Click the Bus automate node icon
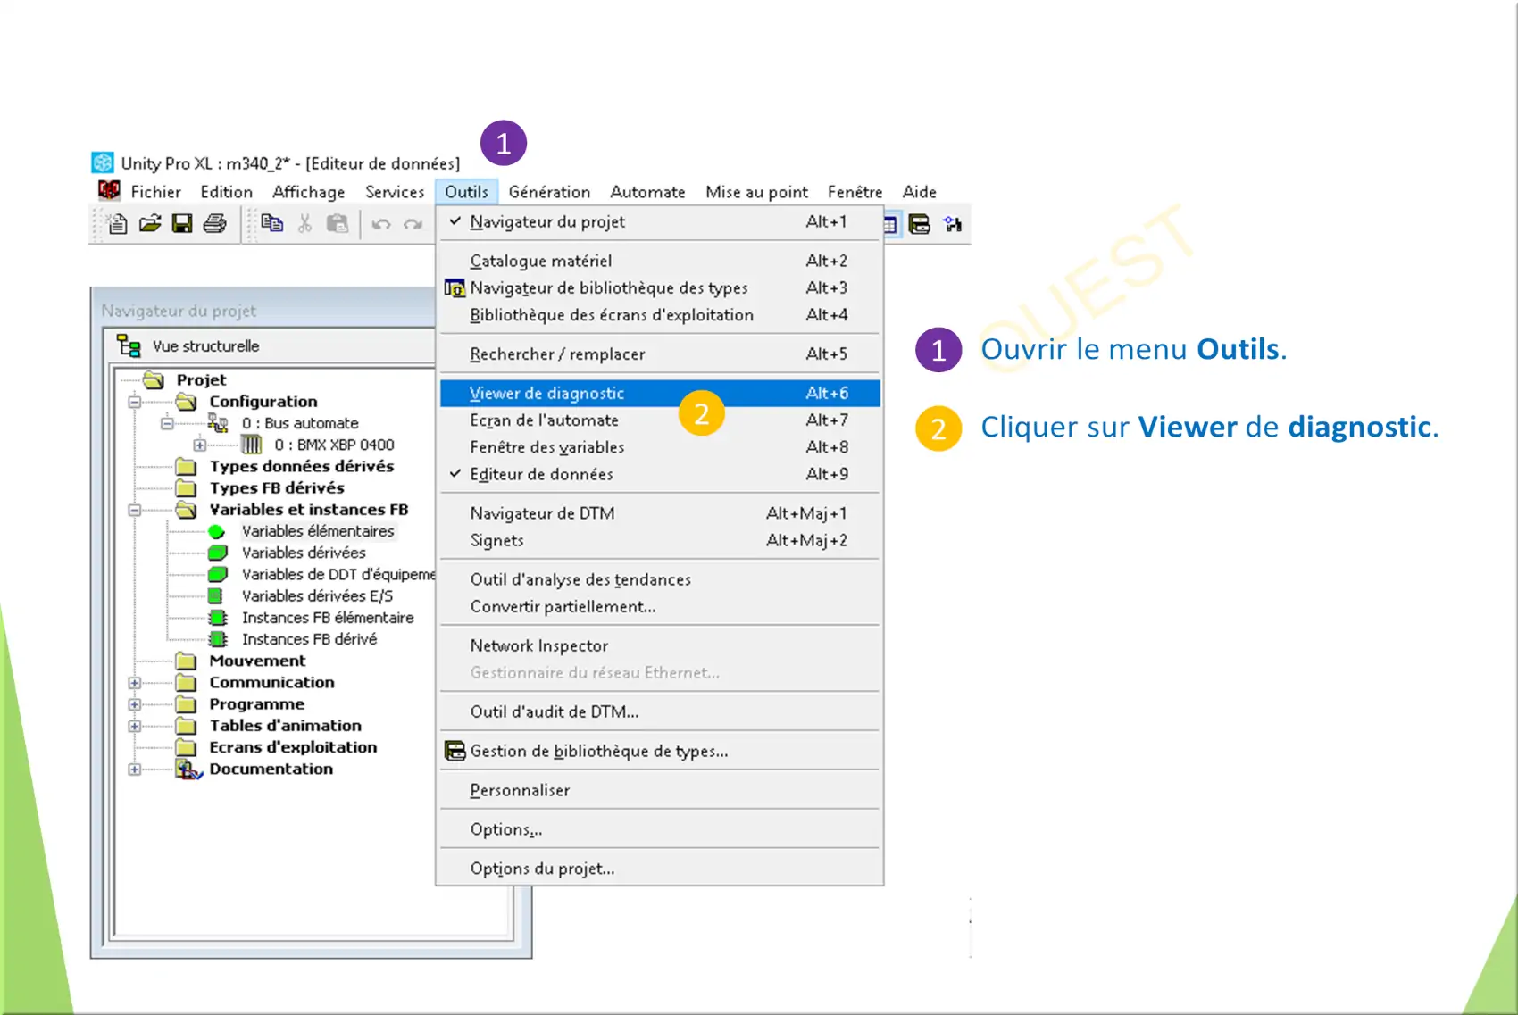This screenshot has width=1518, height=1015. (x=218, y=423)
